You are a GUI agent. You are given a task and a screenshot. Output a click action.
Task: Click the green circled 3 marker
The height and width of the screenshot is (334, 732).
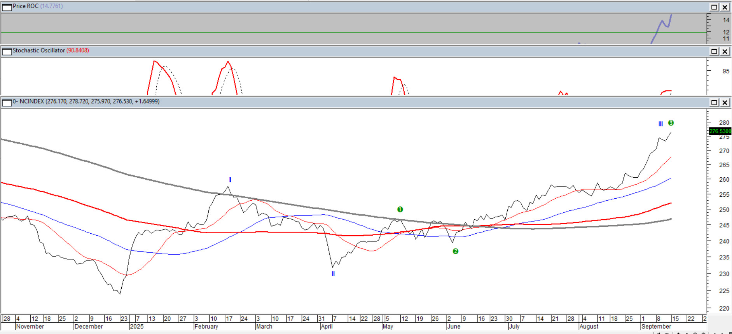671,123
